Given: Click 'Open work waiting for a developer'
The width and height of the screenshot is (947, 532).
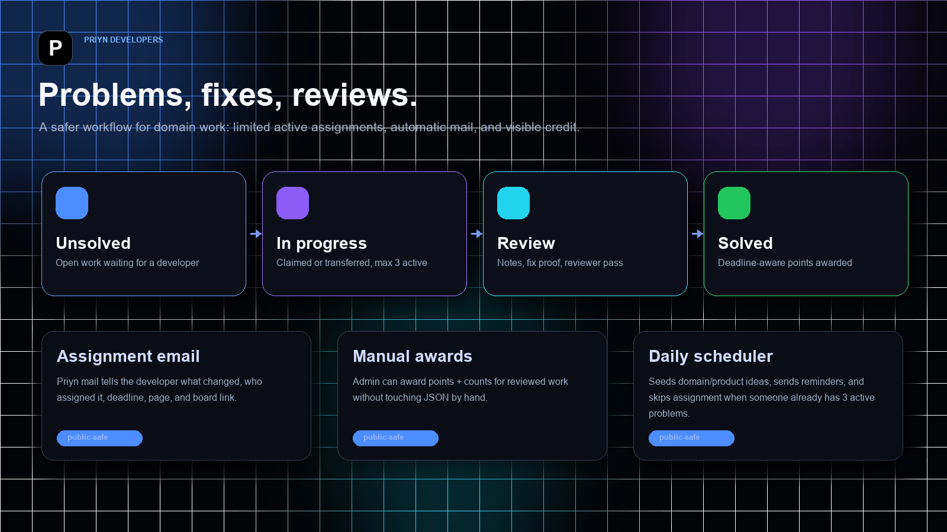Looking at the screenshot, I should pos(127,262).
